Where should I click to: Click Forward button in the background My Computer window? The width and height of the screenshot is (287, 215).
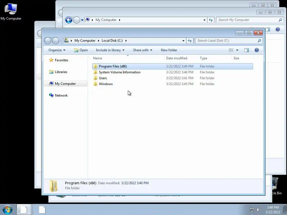click(x=77, y=20)
